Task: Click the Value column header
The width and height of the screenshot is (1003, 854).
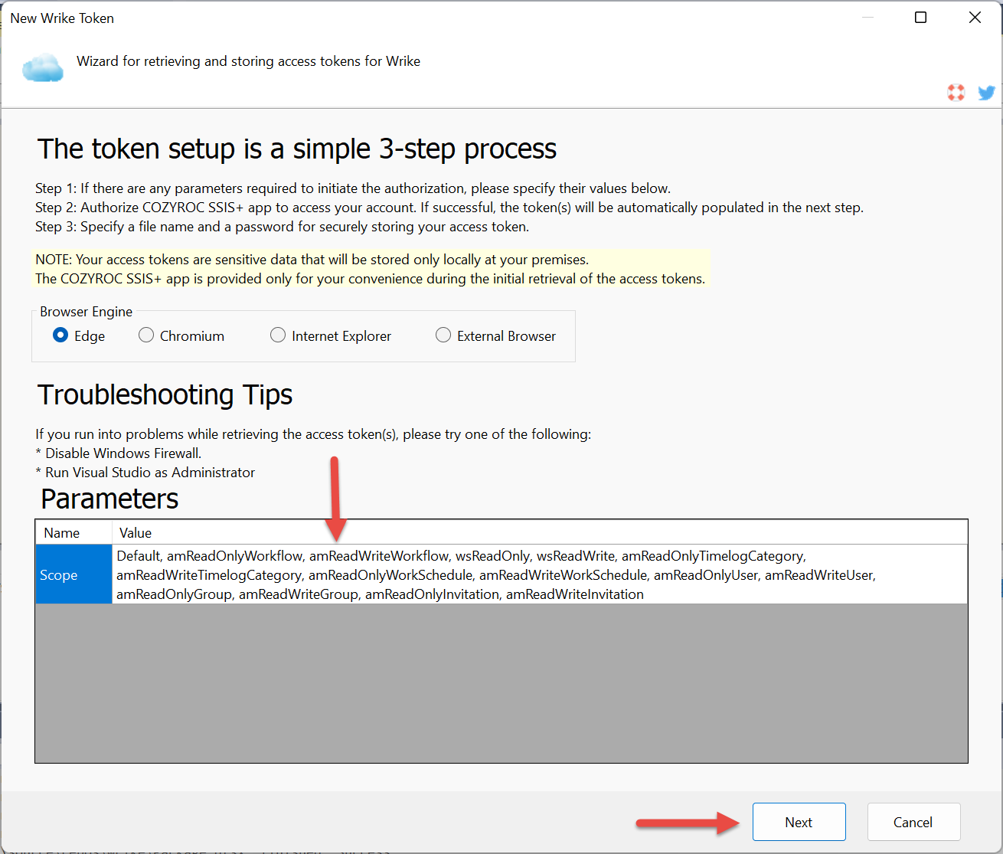Action: pos(136,533)
